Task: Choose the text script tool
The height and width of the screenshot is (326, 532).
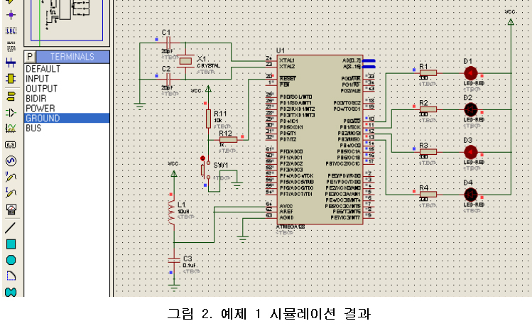Action: tap(11, 47)
